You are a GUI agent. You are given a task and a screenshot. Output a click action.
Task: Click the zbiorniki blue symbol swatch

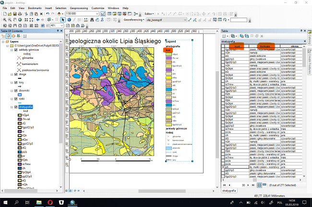20,95
